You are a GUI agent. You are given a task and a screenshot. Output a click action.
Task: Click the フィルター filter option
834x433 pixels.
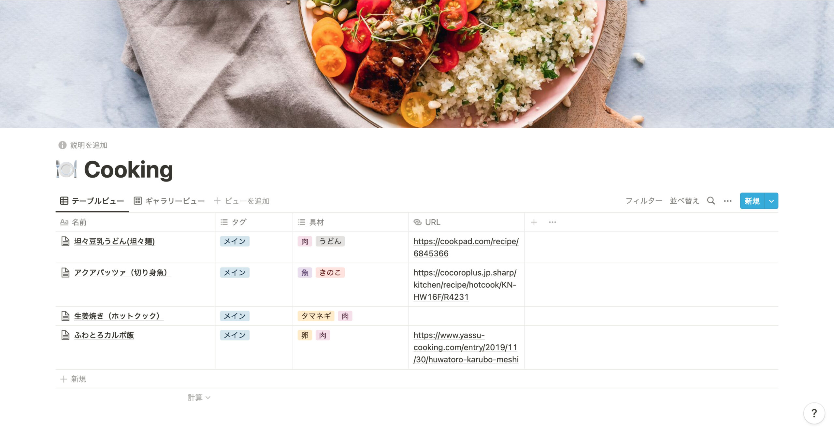click(643, 201)
